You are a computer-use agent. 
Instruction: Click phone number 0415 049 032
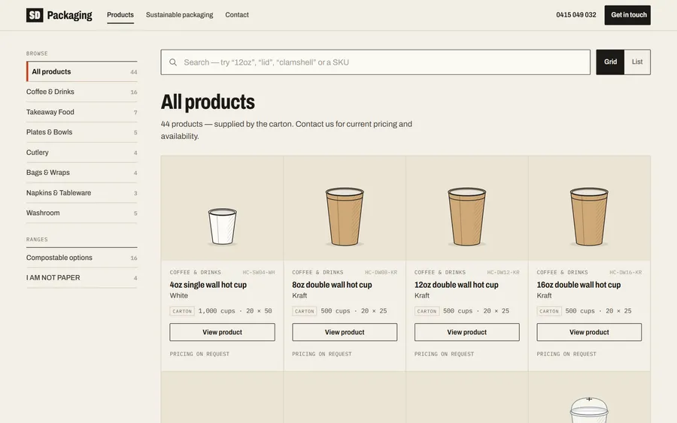[576, 15]
